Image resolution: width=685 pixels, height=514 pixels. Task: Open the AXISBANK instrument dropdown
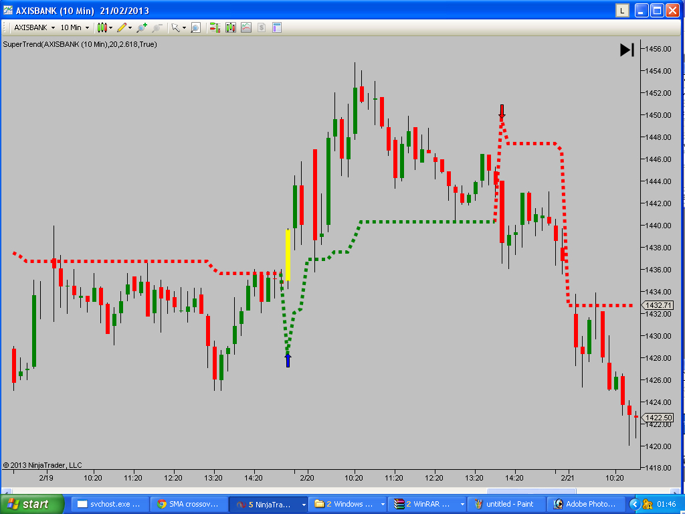tap(35, 27)
